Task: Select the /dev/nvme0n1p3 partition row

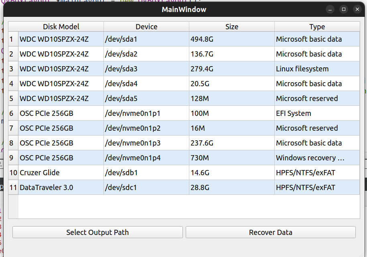Action: (x=146, y=143)
